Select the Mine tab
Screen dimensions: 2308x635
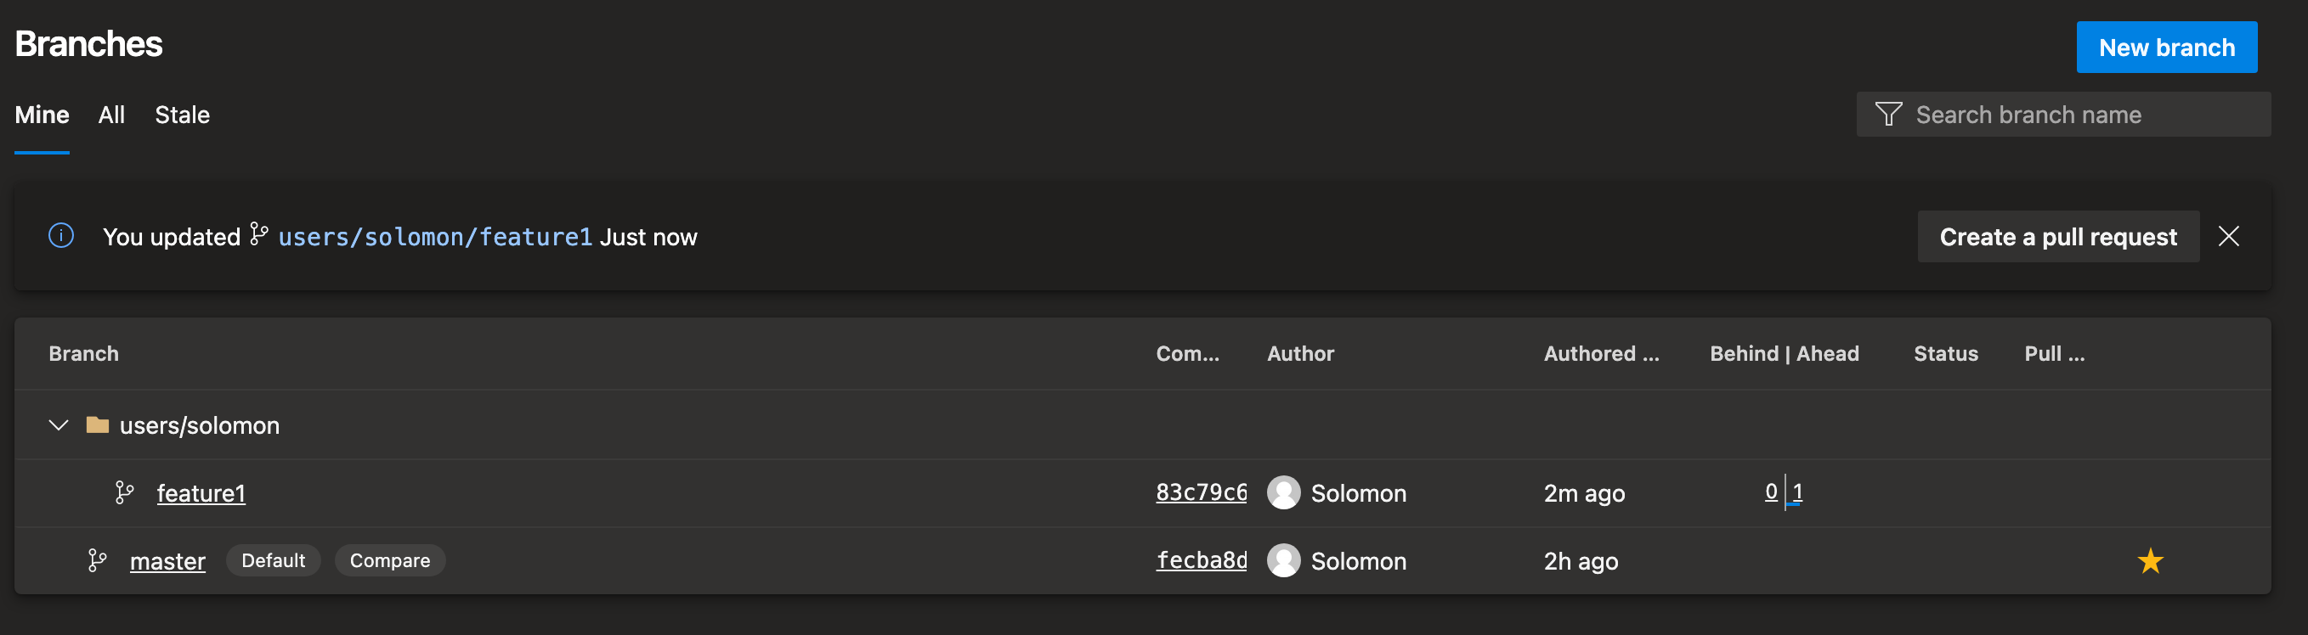tap(41, 115)
